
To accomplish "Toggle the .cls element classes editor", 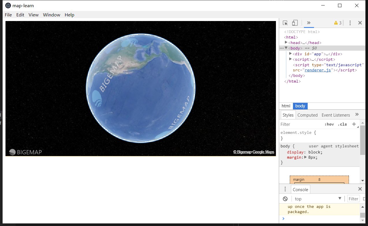I will 342,124.
